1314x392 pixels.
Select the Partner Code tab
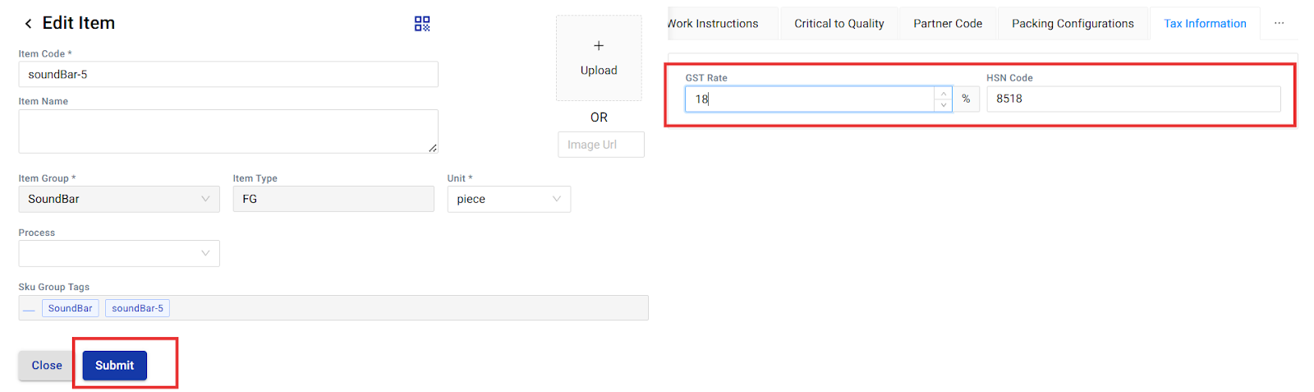coord(948,24)
